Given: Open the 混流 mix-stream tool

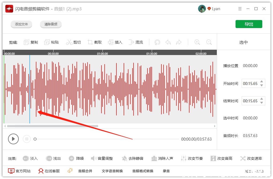Looking at the screenshot, I should coord(136,42).
